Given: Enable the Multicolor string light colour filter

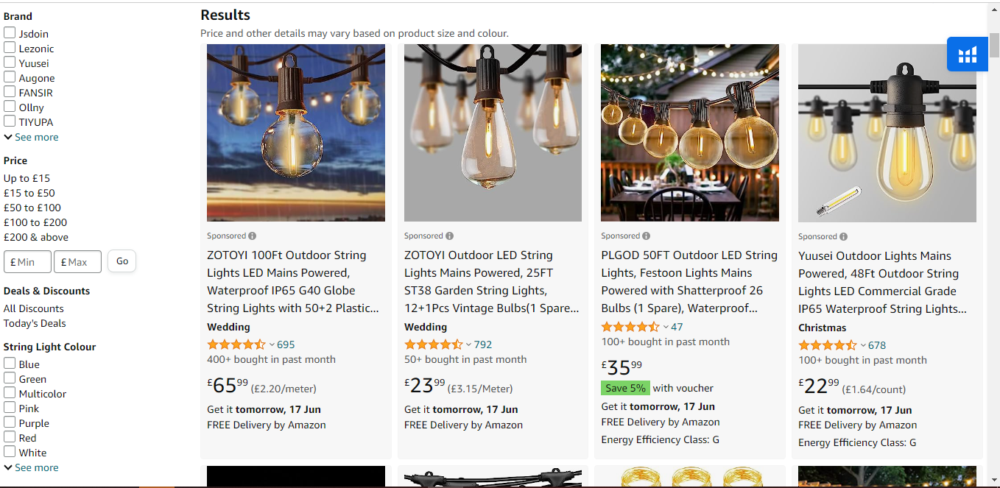Looking at the screenshot, I should pyautogui.click(x=10, y=393).
